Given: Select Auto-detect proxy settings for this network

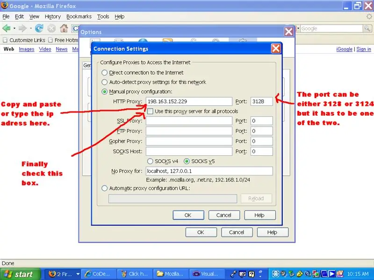Looking at the screenshot, I should [x=104, y=82].
